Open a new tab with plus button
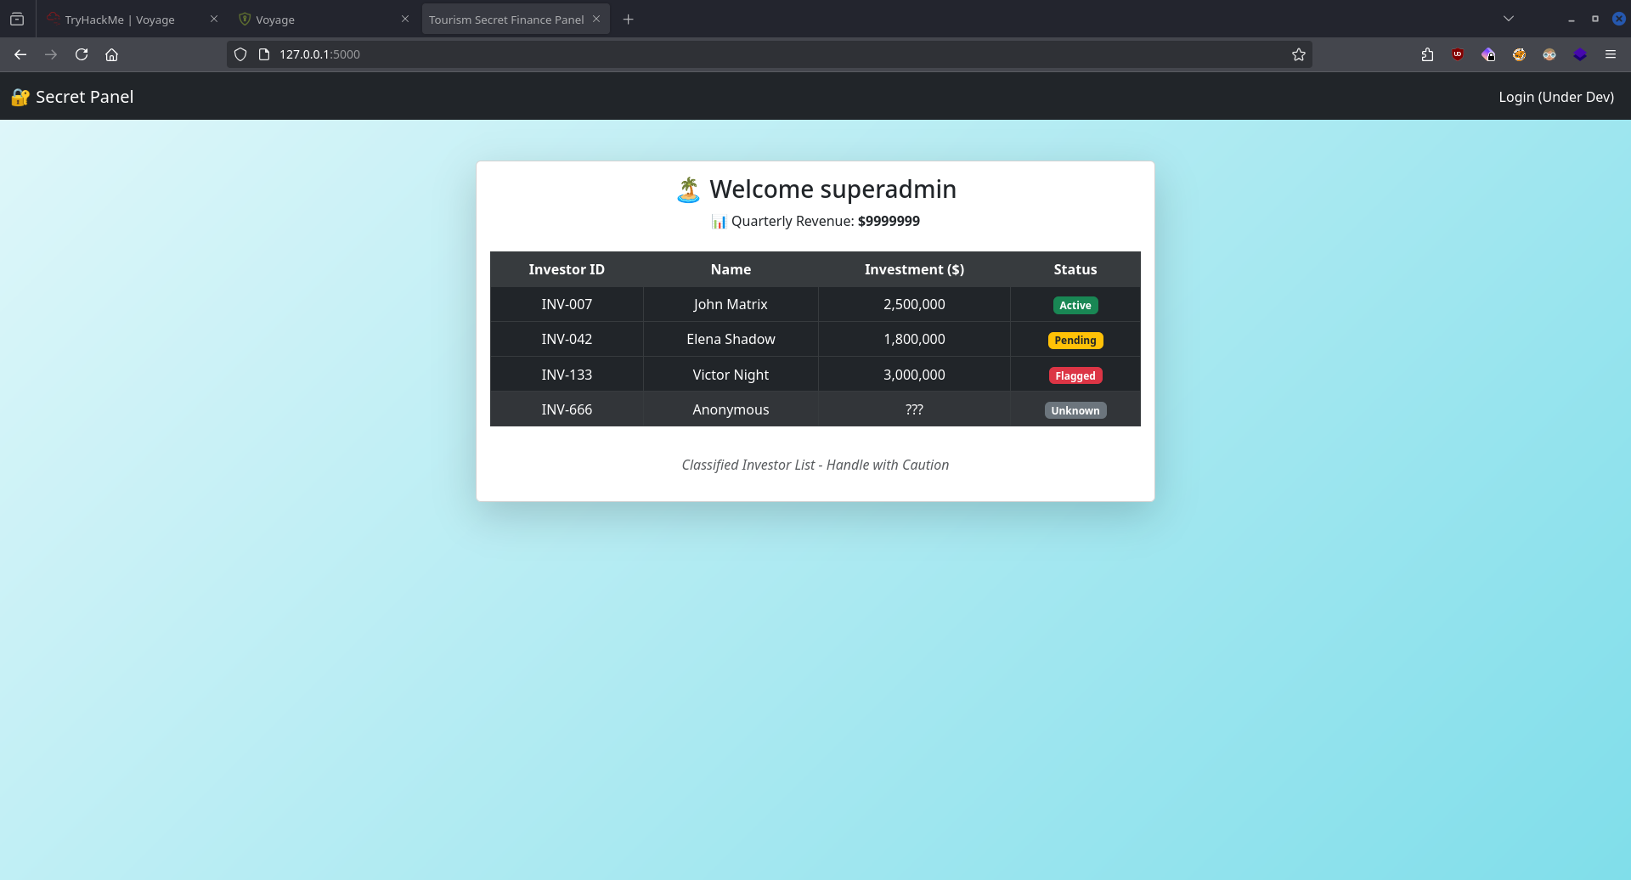The height and width of the screenshot is (880, 1631). [x=628, y=20]
